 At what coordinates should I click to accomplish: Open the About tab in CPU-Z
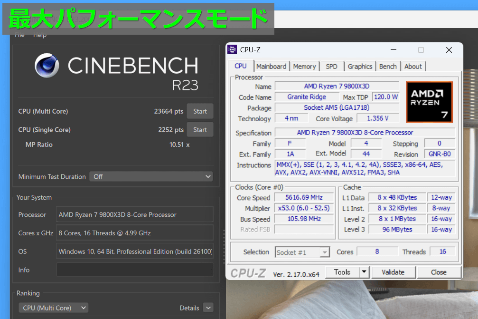point(413,67)
